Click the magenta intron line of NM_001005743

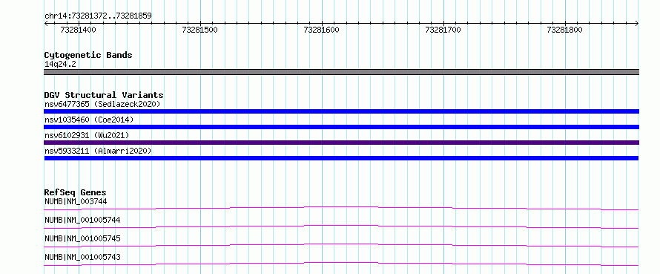[x=341, y=263]
